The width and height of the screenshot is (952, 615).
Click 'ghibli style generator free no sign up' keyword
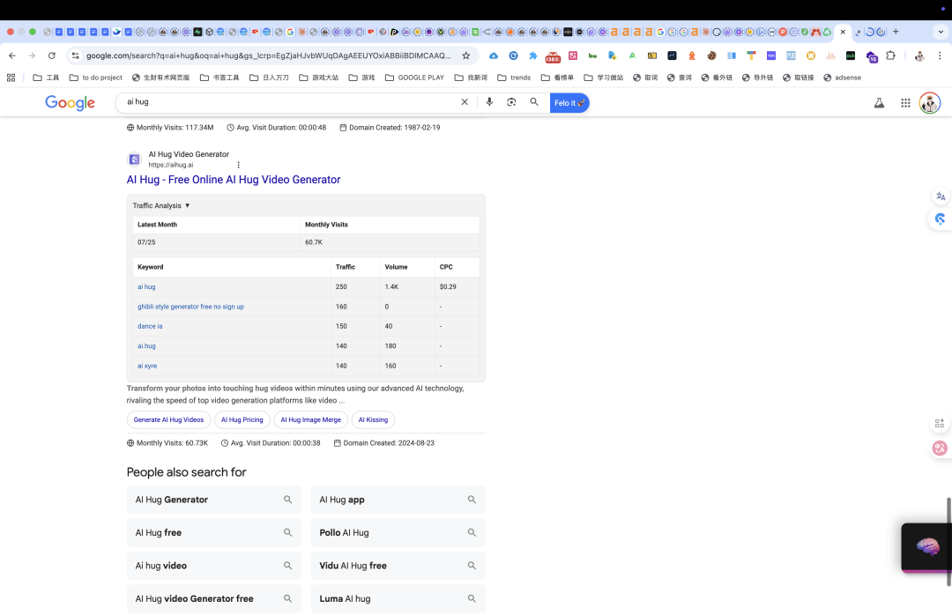[x=190, y=307]
